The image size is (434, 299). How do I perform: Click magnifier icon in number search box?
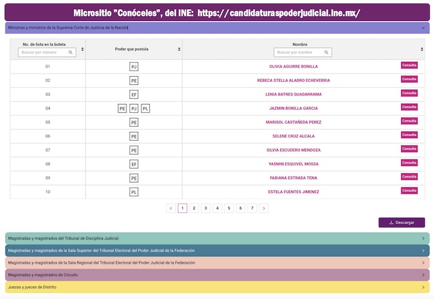point(71,53)
